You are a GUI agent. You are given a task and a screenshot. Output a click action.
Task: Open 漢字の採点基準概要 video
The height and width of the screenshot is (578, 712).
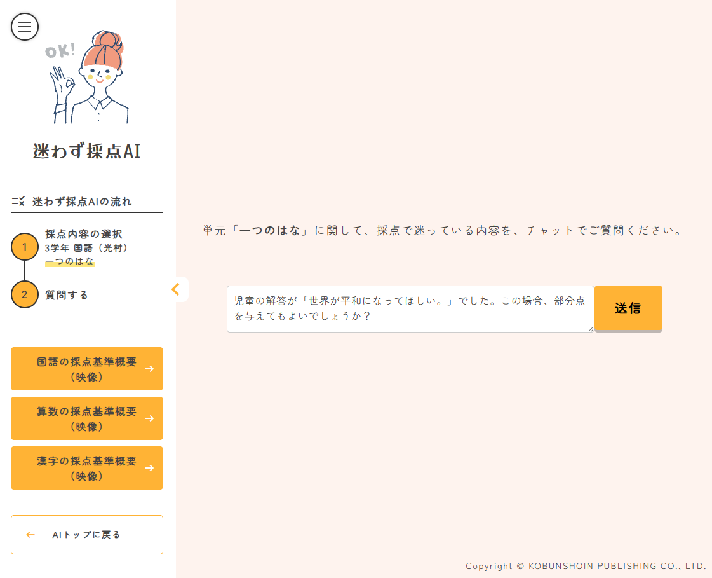pos(86,468)
